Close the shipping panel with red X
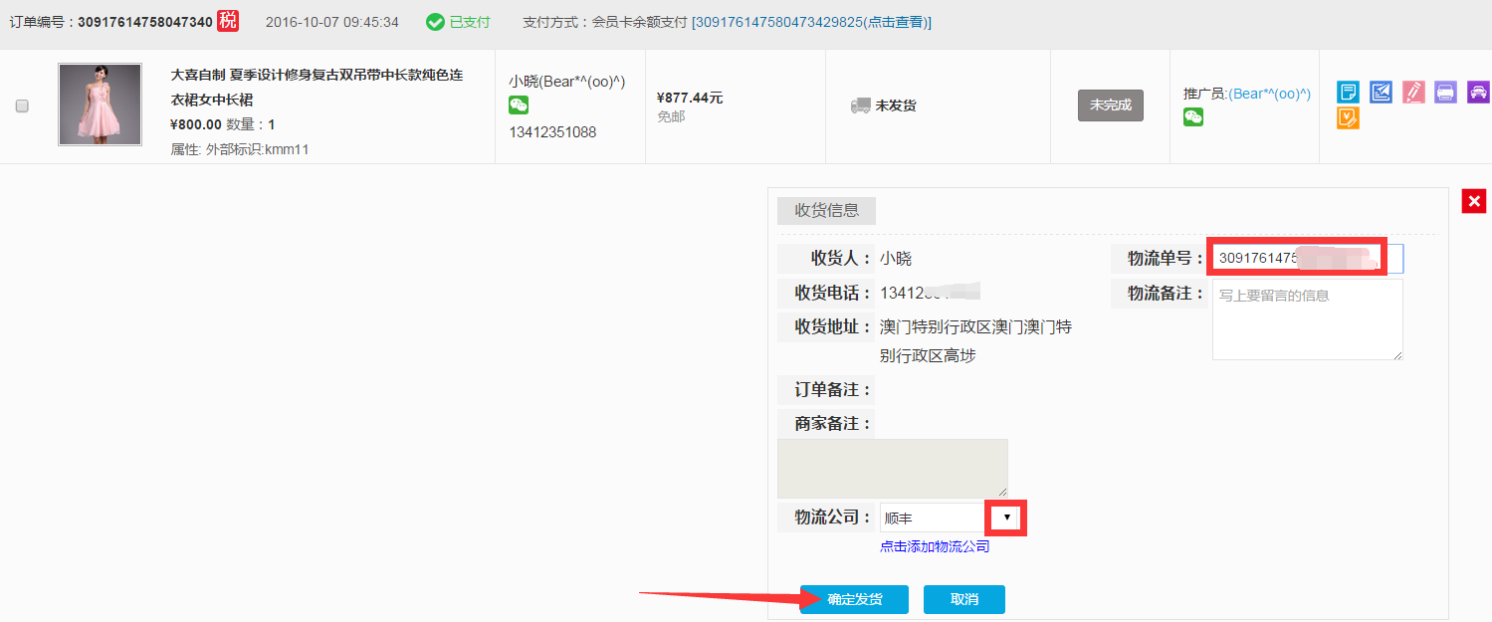 (x=1473, y=201)
